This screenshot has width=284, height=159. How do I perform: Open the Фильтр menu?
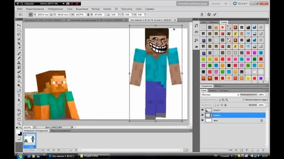[96, 9]
